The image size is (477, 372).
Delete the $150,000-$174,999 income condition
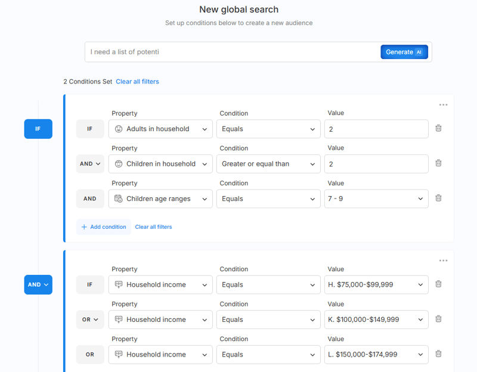tap(438, 354)
